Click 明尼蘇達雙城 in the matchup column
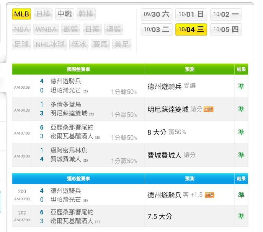The image size is (263, 232). pos(69,114)
